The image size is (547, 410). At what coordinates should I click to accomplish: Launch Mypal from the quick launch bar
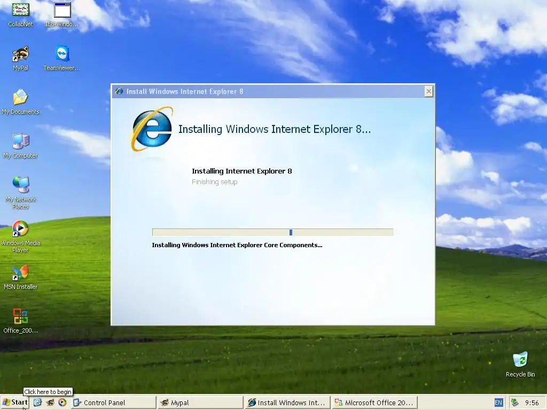pyautogui.click(x=50, y=403)
